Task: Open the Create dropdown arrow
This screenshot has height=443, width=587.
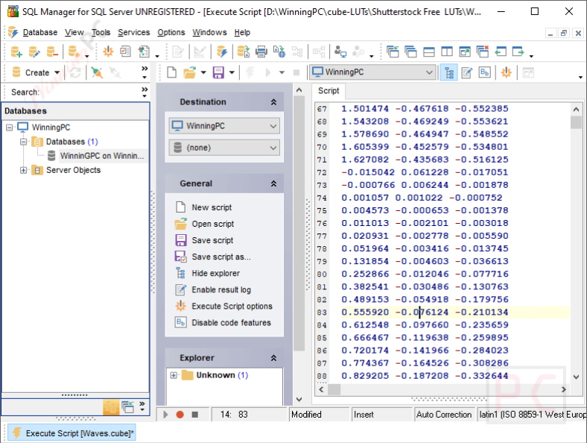Action: tap(57, 72)
